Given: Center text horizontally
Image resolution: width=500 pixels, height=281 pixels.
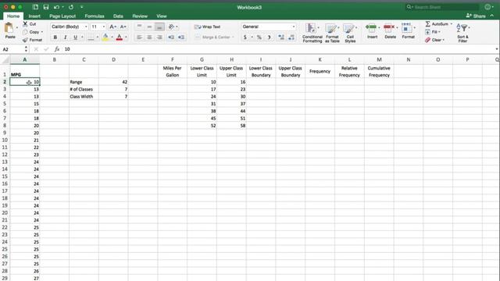Looking at the screenshot, I should pyautogui.click(x=149, y=37).
